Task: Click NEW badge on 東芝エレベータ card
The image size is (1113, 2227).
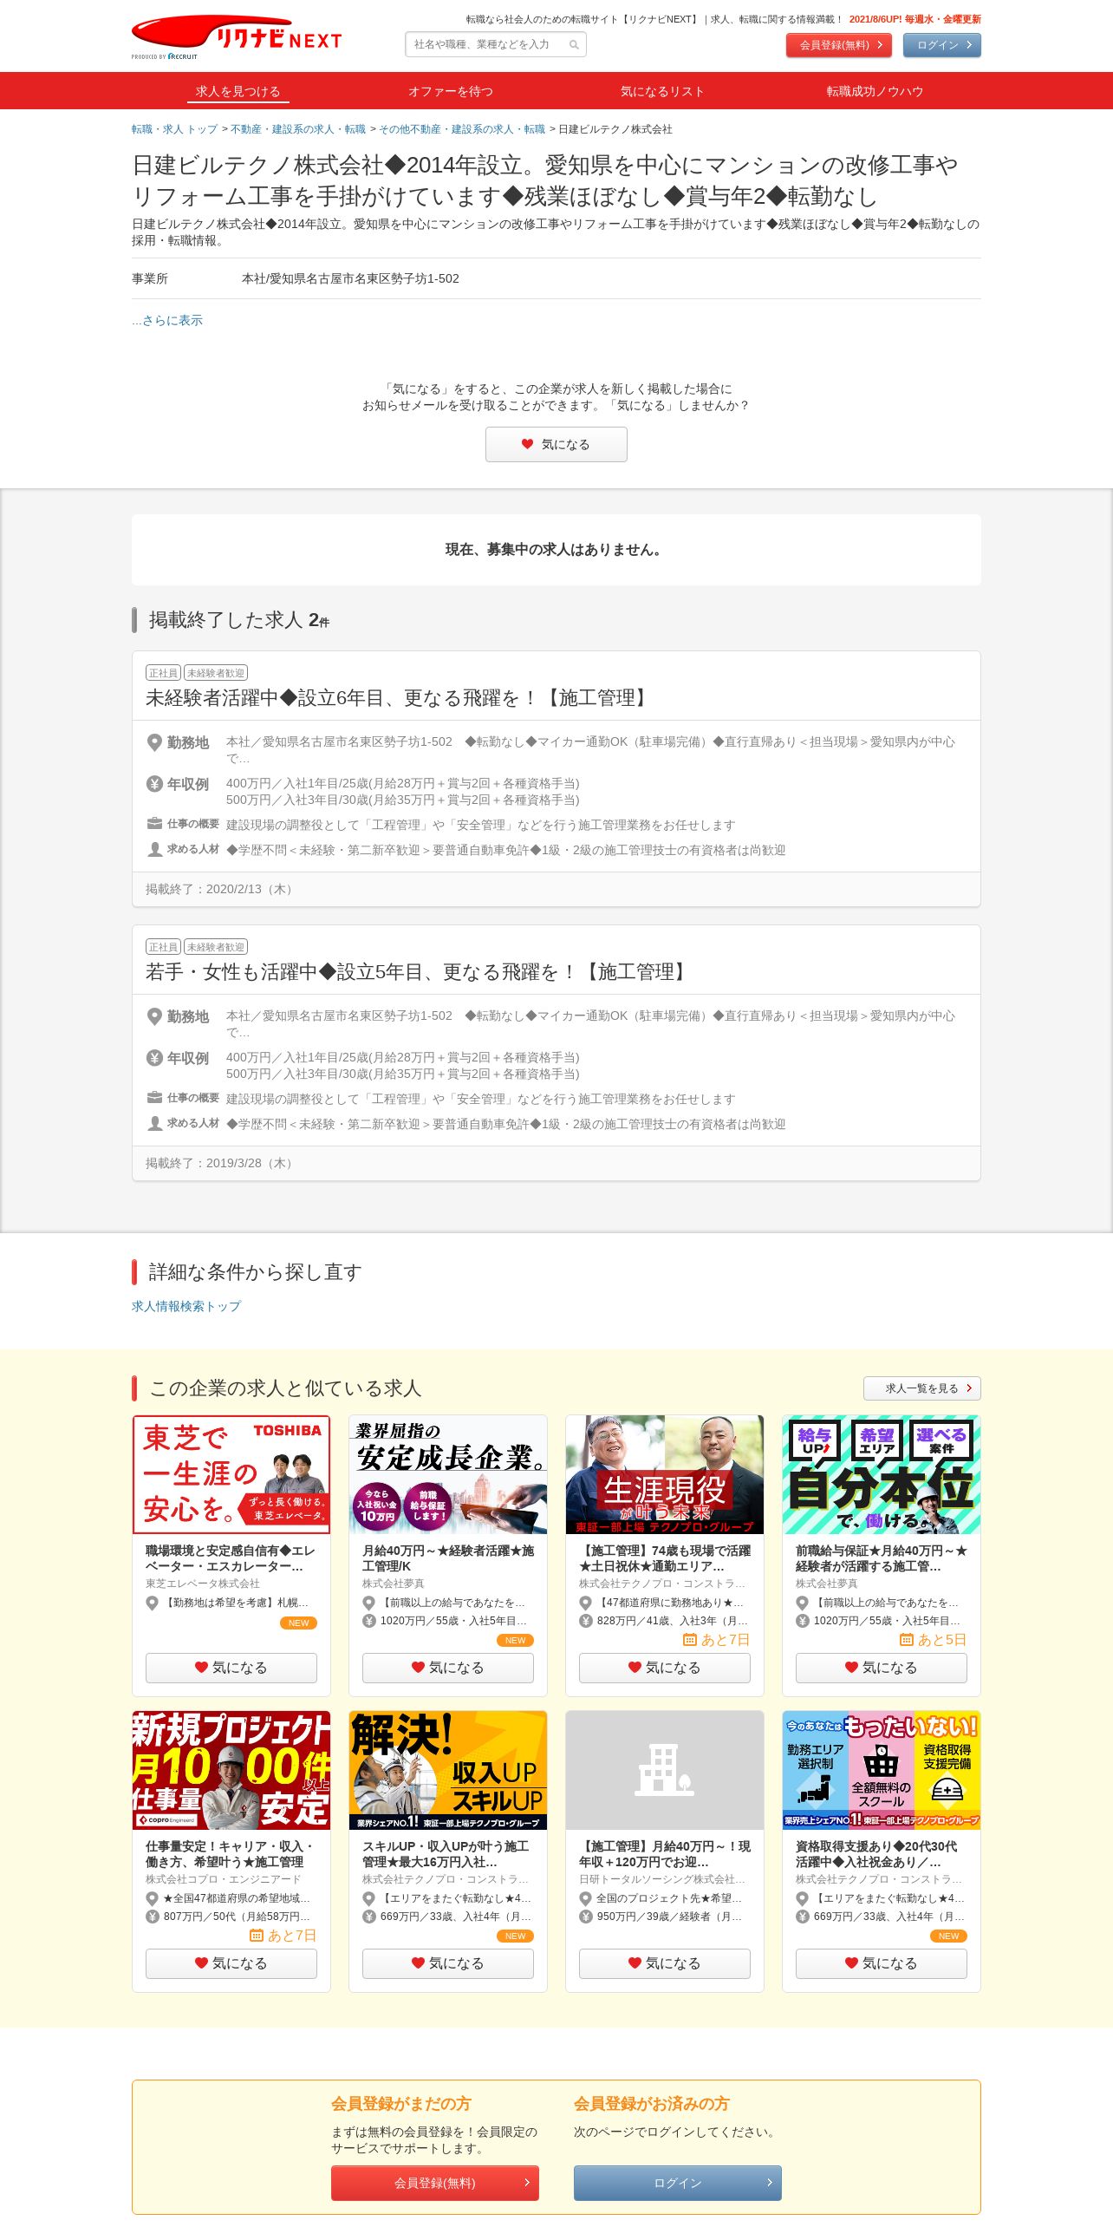Action: tap(298, 1623)
